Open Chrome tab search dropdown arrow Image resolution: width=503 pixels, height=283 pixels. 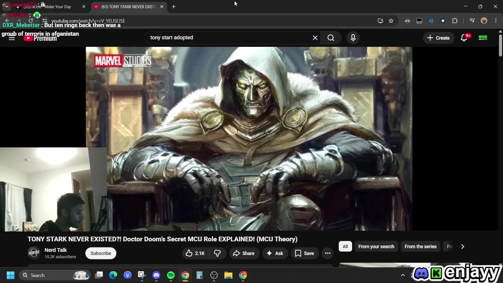point(6,7)
